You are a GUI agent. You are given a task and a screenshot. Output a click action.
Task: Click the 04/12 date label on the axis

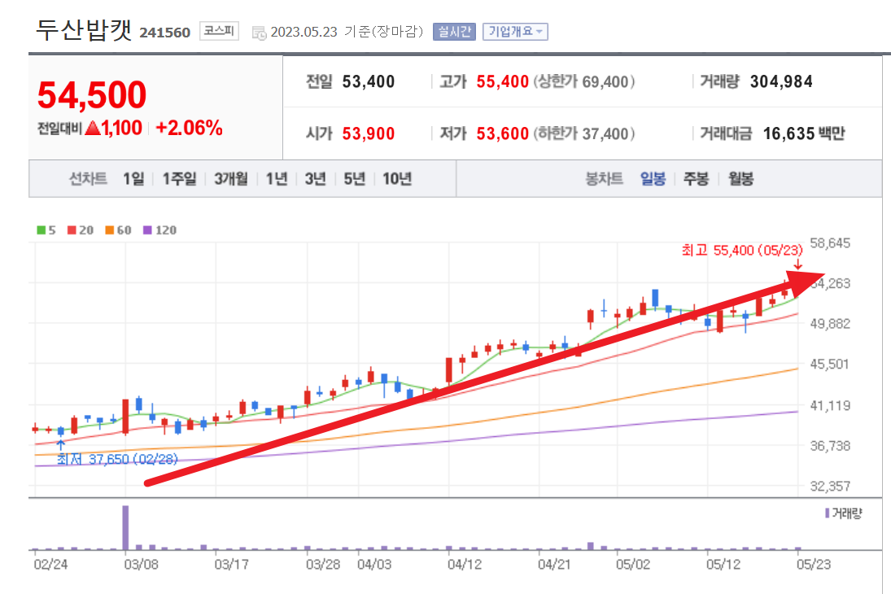point(465,565)
